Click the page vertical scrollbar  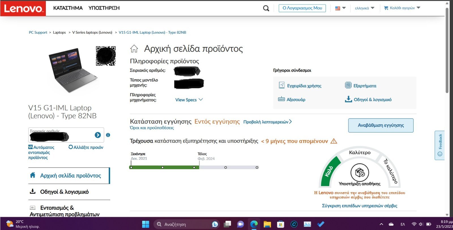447,51
